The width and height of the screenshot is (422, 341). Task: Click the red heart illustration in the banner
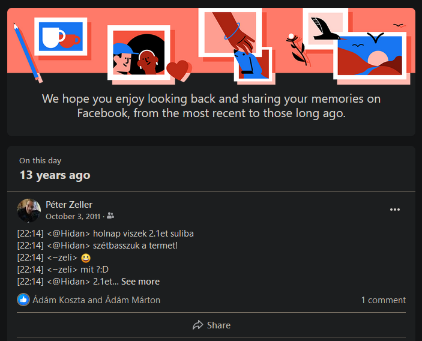pyautogui.click(x=179, y=70)
